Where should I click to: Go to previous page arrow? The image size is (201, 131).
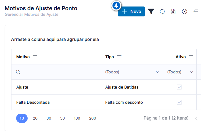pyautogui.click(x=196, y=119)
